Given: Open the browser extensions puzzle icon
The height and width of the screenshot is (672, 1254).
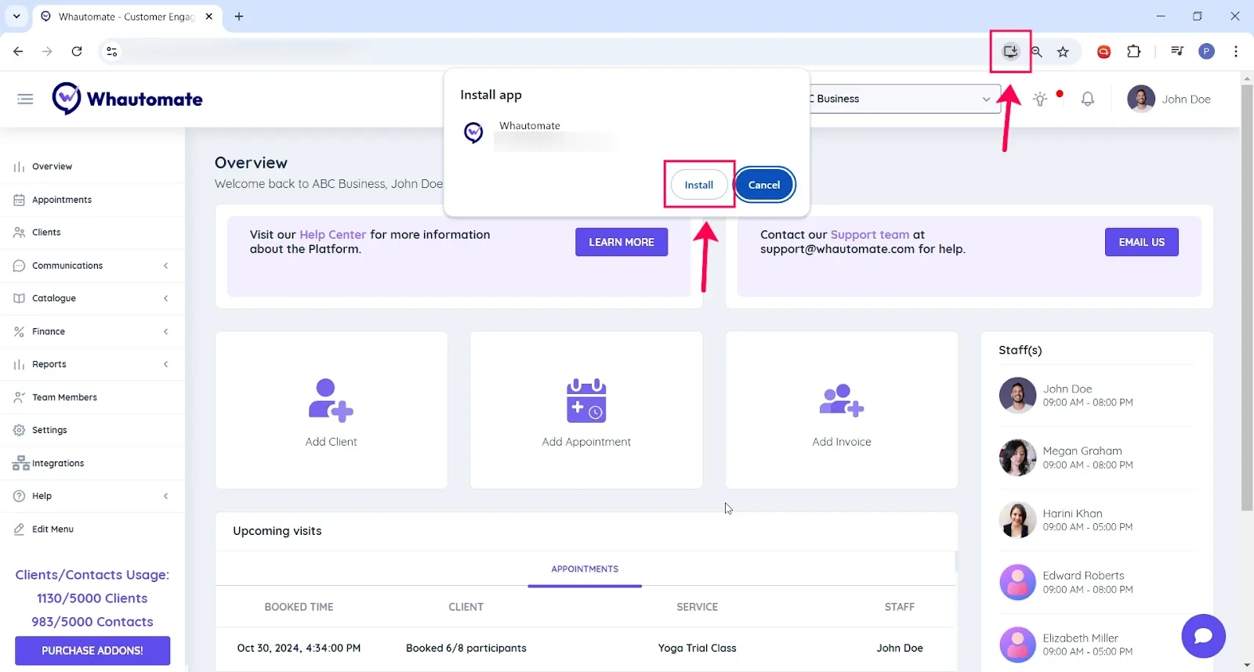Looking at the screenshot, I should tap(1133, 52).
